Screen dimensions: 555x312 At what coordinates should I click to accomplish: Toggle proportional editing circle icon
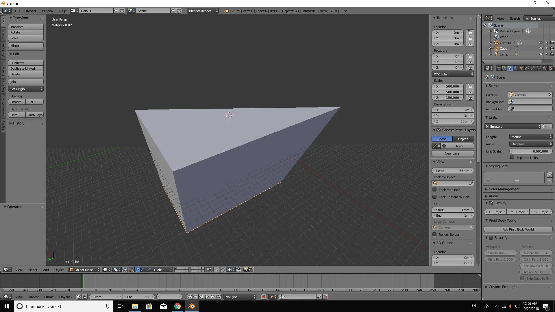click(x=216, y=270)
